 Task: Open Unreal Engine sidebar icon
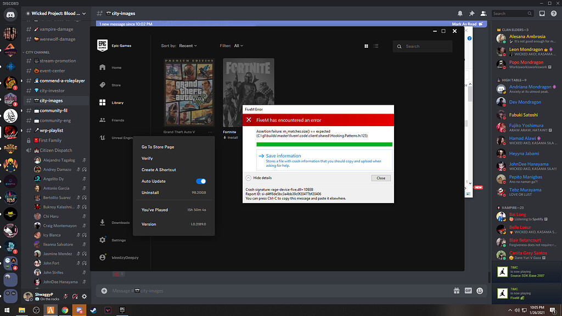pyautogui.click(x=103, y=138)
